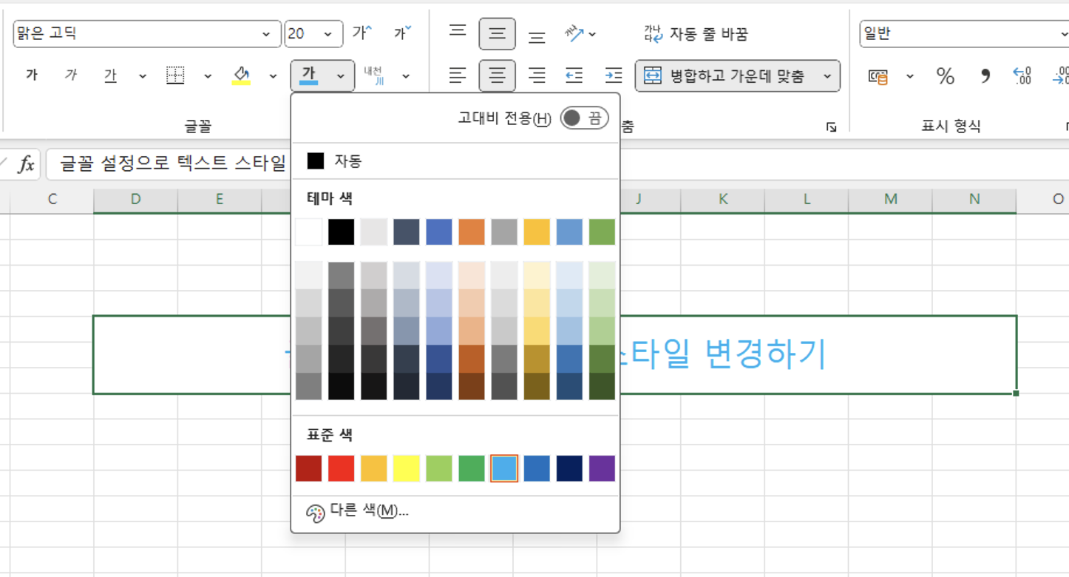Image resolution: width=1069 pixels, height=577 pixels.
Task: Decrease font size with the smaller 가 icon
Action: [x=402, y=33]
